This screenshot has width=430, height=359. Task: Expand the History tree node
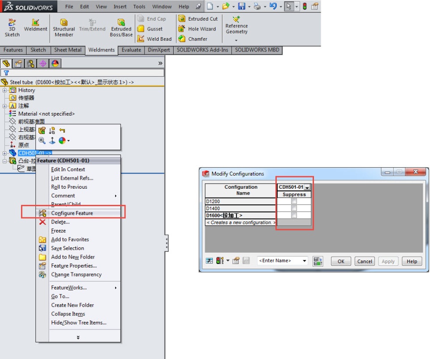[x=4, y=90]
